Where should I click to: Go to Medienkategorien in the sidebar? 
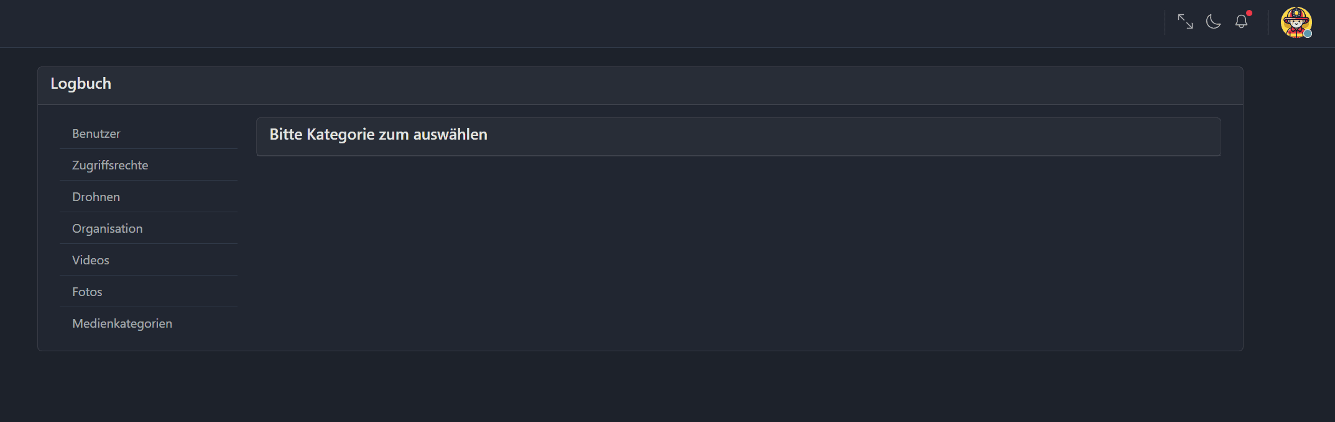click(x=122, y=323)
